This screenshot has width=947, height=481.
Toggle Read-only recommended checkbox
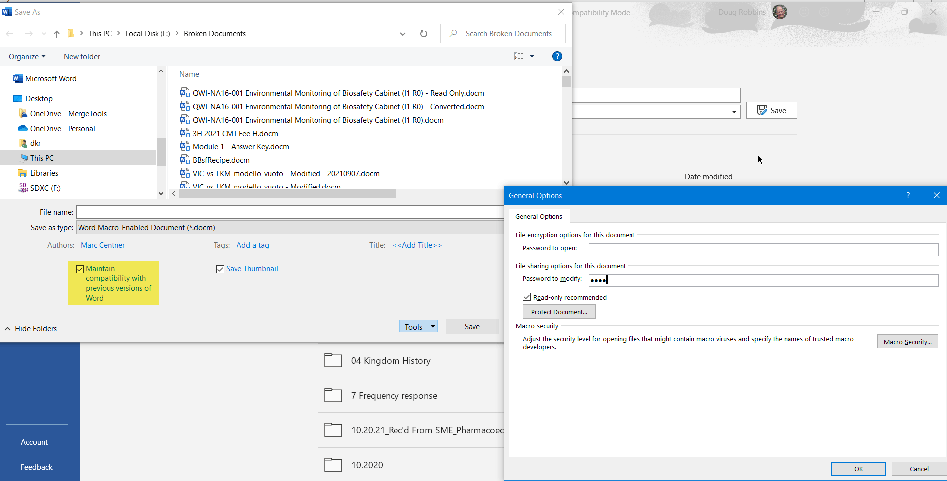tap(527, 297)
